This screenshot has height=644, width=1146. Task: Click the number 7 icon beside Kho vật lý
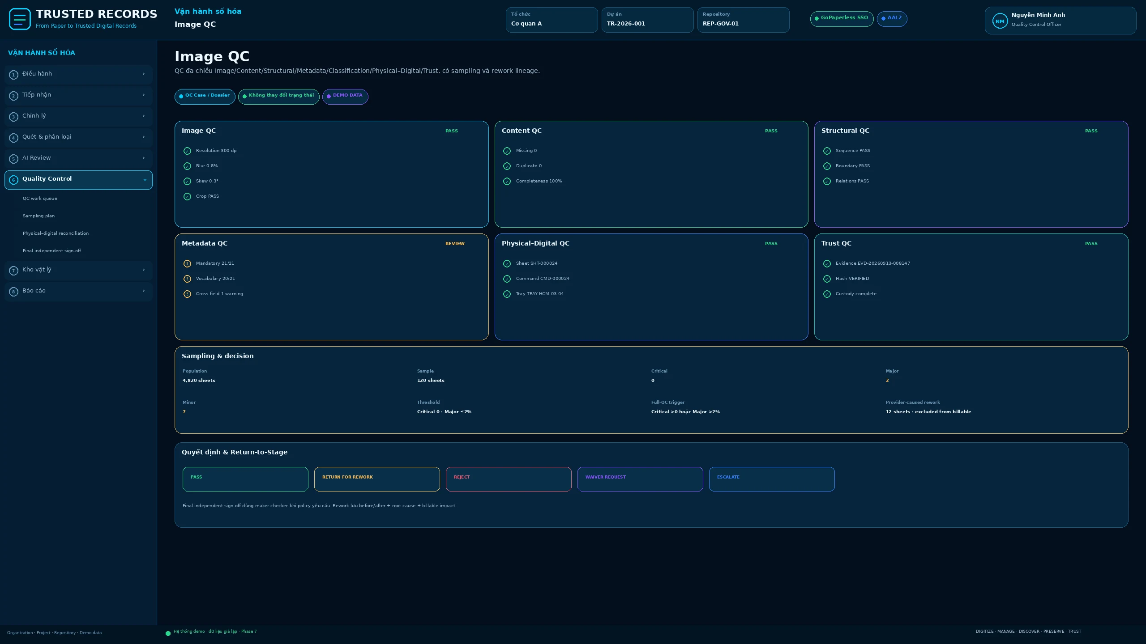(x=13, y=271)
